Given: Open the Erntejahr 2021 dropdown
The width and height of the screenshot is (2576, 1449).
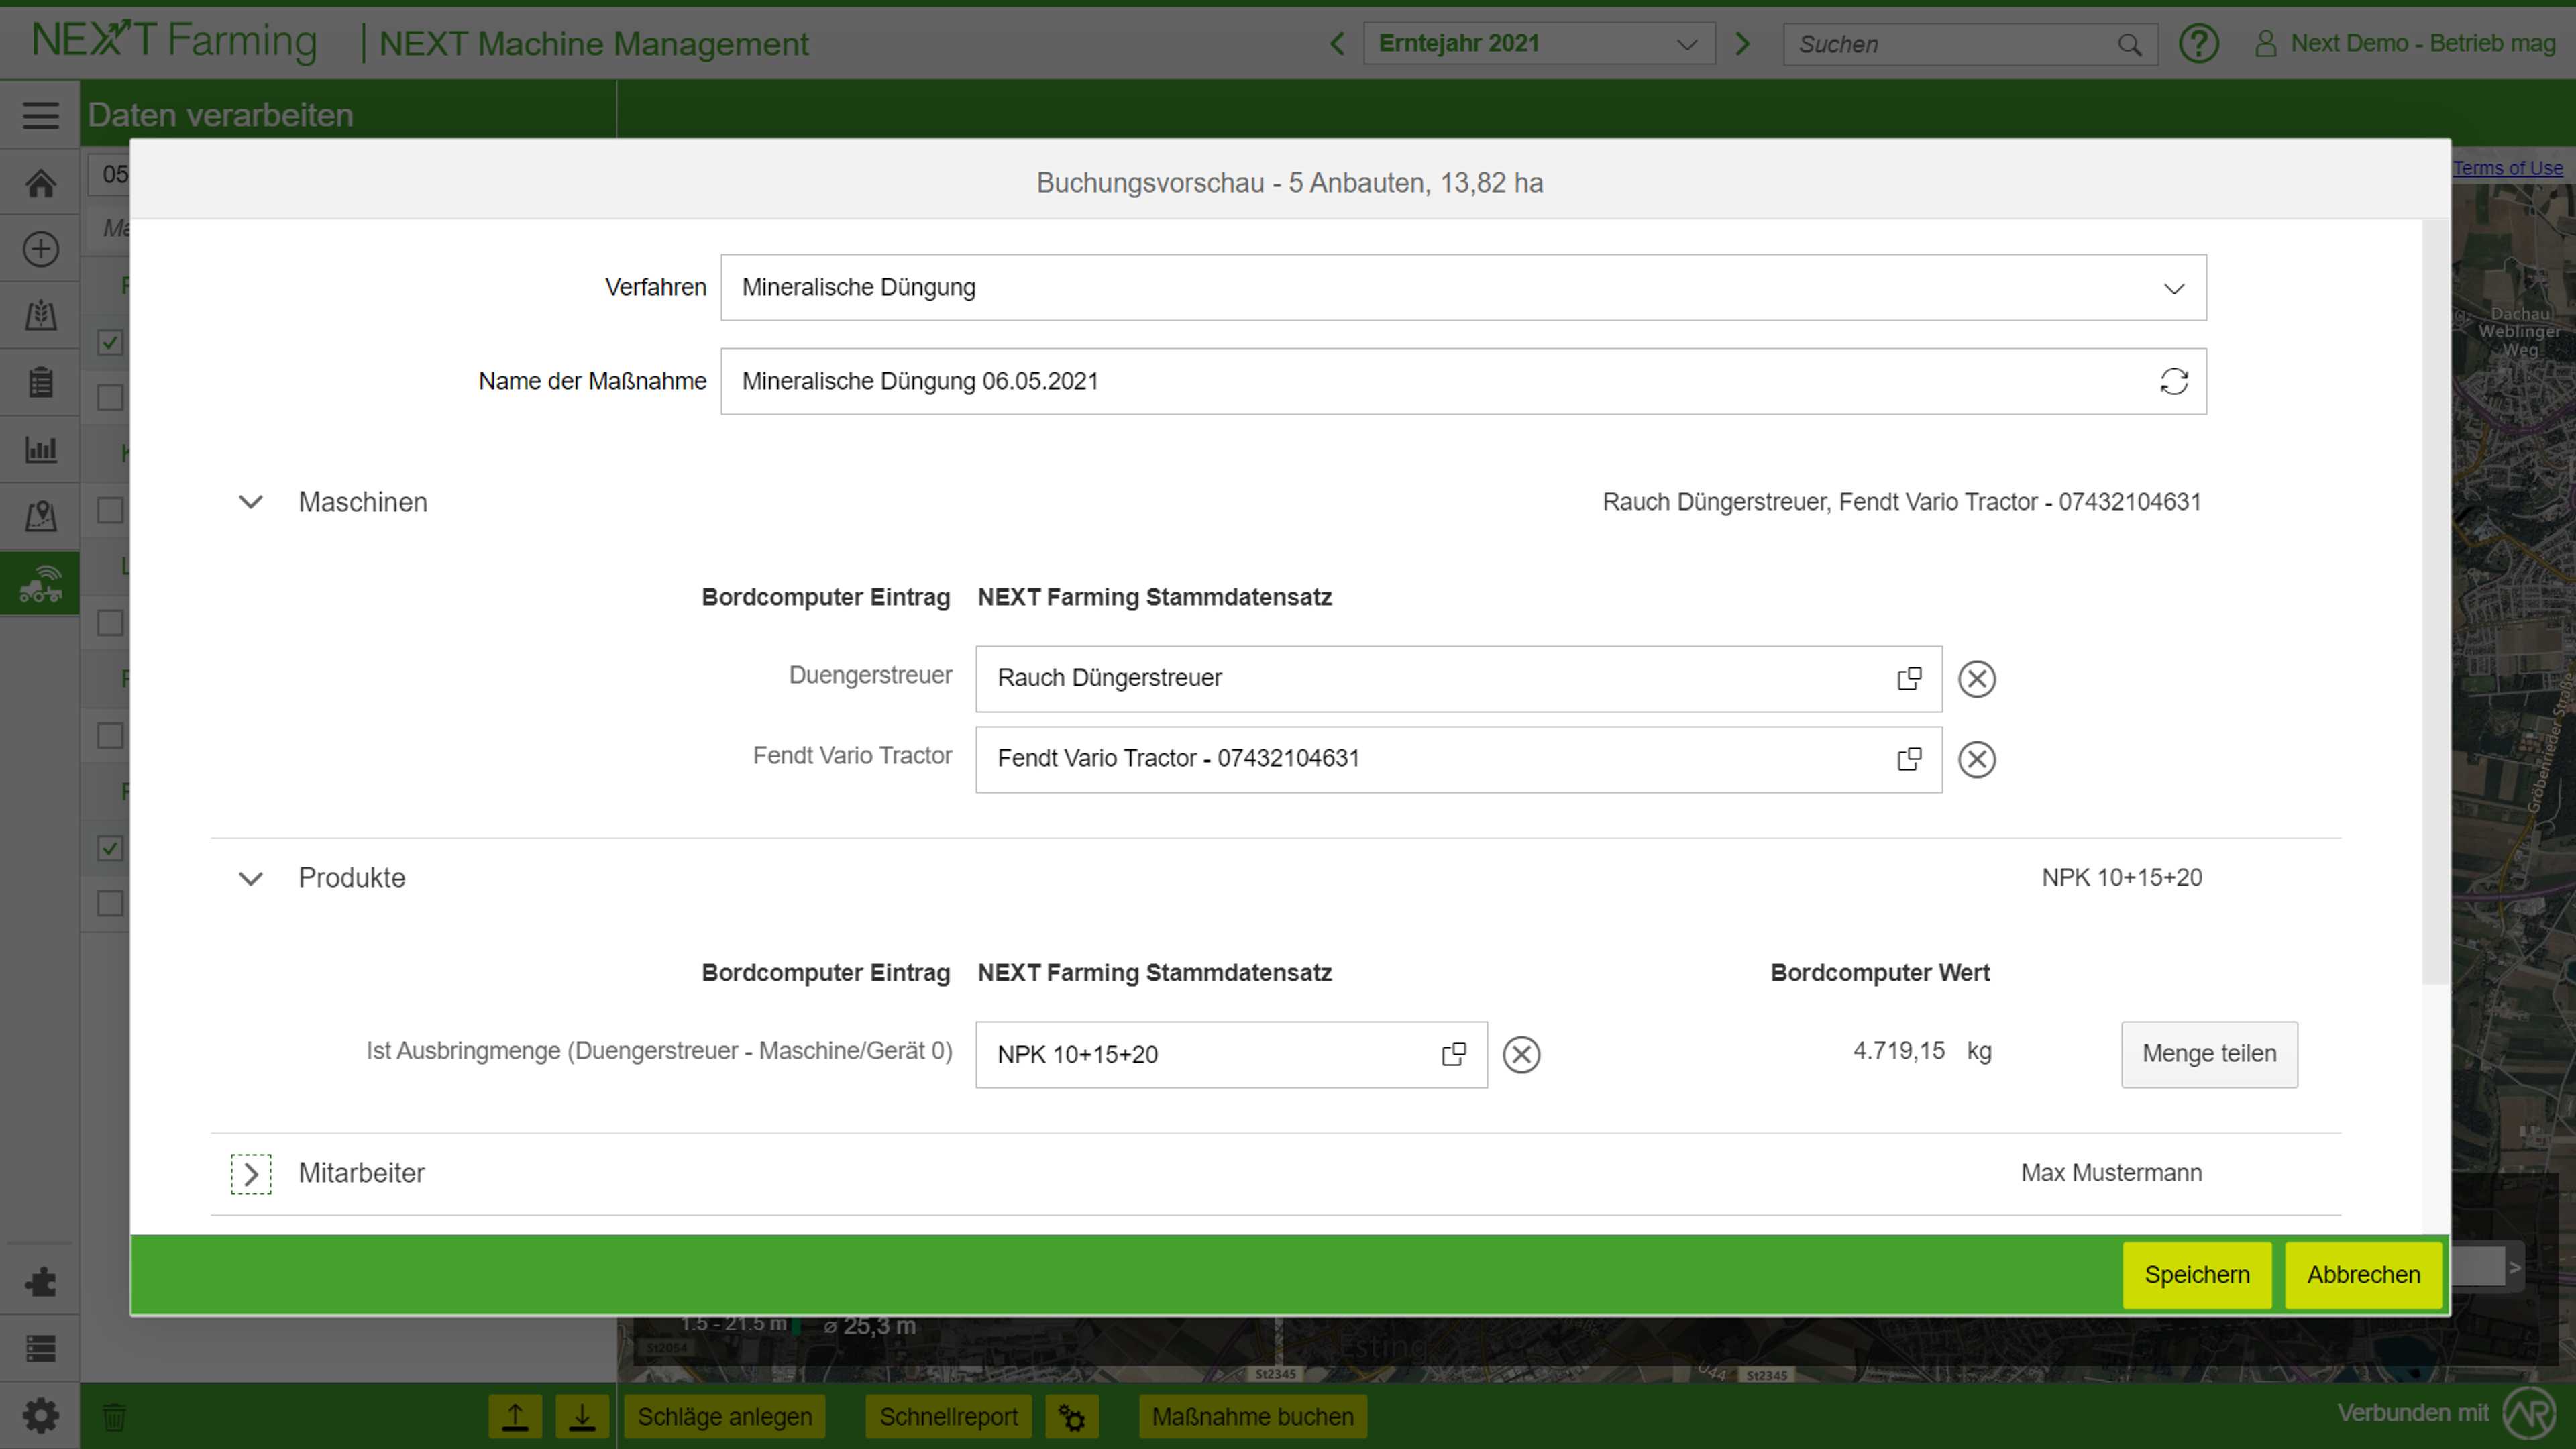Looking at the screenshot, I should (x=1539, y=44).
